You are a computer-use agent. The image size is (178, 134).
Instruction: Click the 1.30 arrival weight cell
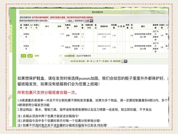tap(114, 36)
